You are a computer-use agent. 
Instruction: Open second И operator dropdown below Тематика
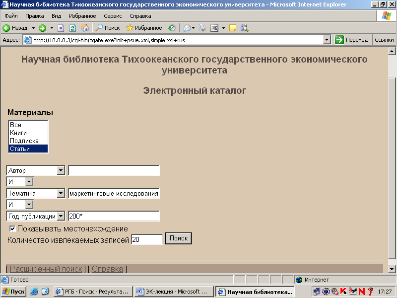(29, 205)
